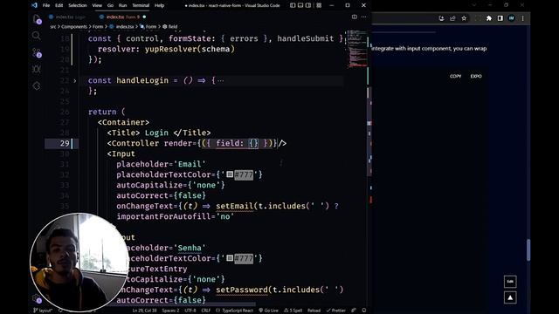Click 'layout' git branch status item

click(43, 311)
